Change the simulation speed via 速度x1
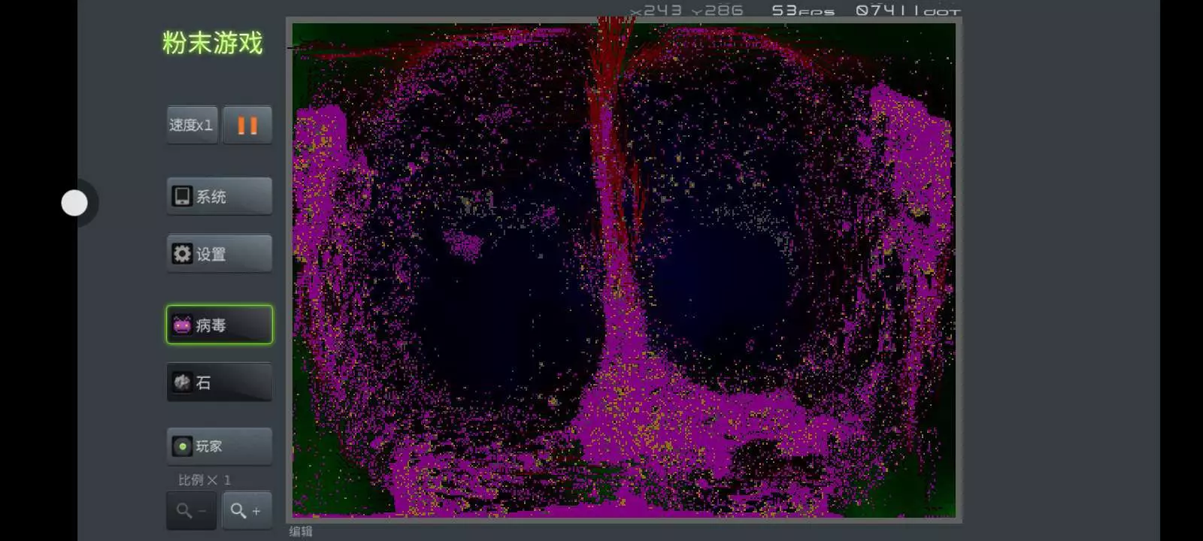The width and height of the screenshot is (1203, 541). point(192,125)
